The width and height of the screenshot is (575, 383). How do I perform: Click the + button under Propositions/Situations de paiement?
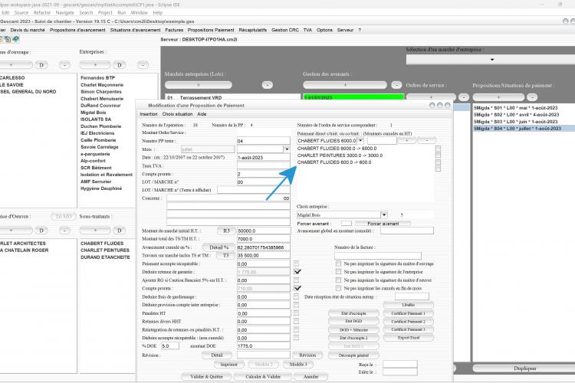click(498, 97)
